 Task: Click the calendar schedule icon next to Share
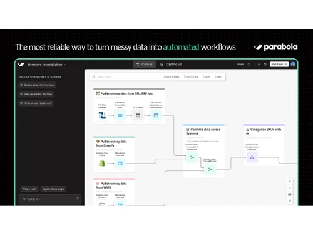click(x=249, y=64)
